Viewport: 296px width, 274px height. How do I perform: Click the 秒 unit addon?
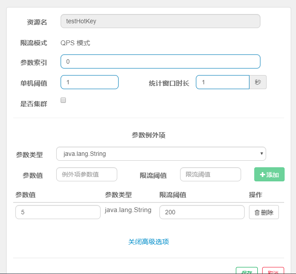pos(258,82)
